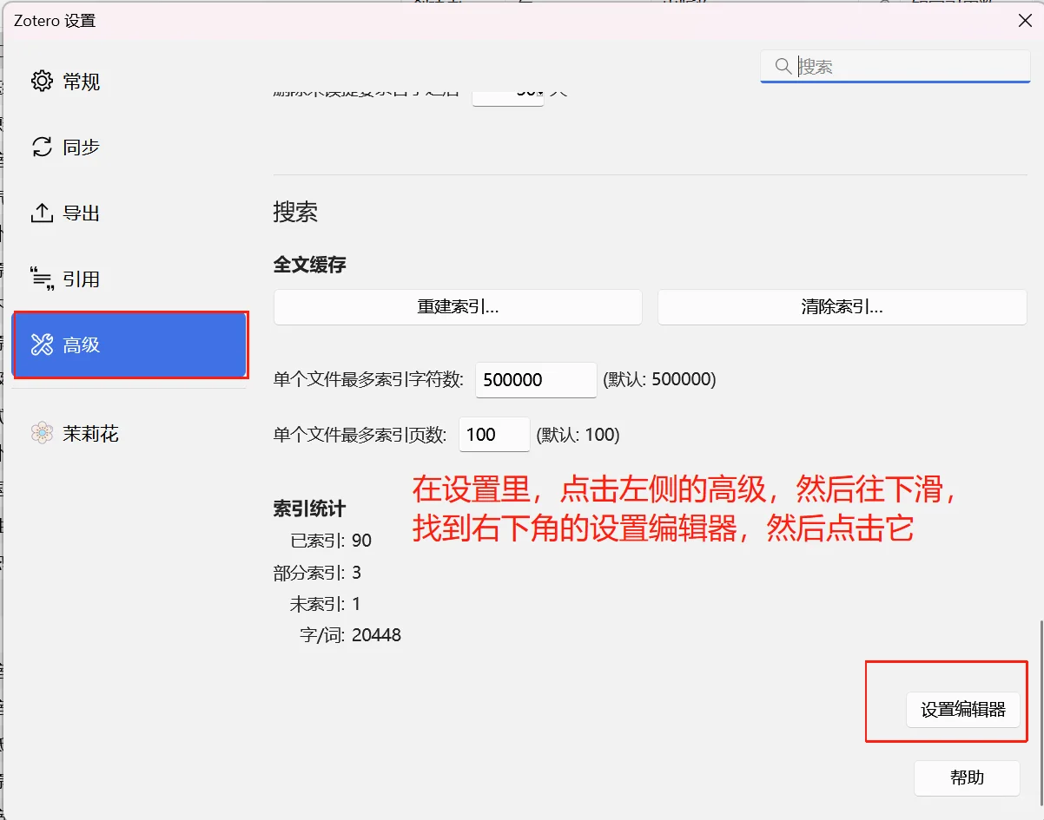Click the citation quote icon beside 引用
Image resolution: width=1044 pixels, height=820 pixels.
click(x=42, y=279)
